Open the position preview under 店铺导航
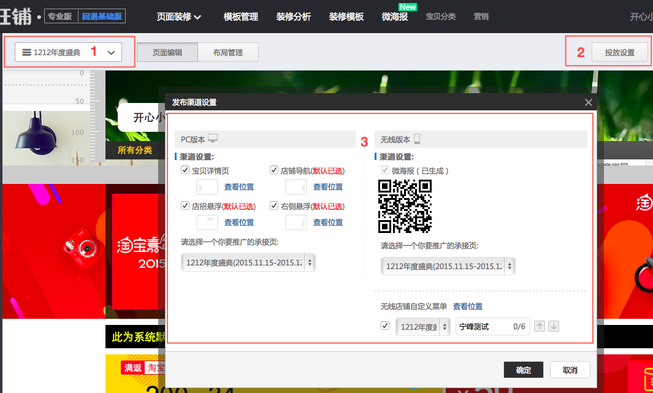Image resolution: width=653 pixels, height=393 pixels. [x=327, y=186]
